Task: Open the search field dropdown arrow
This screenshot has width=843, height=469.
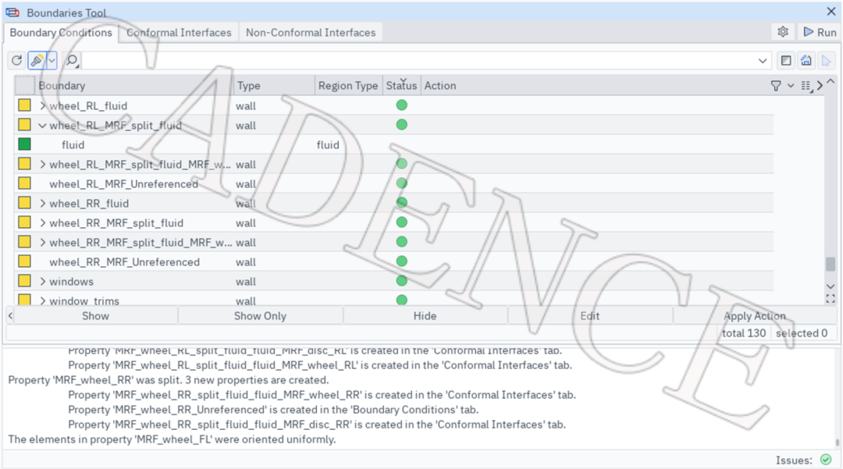Action: pos(763,61)
